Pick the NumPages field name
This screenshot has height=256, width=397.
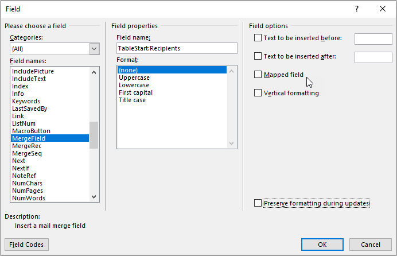click(x=28, y=191)
